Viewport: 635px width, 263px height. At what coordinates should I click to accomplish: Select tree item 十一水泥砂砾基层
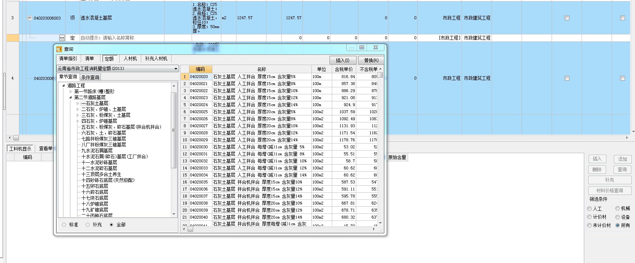[99, 162]
